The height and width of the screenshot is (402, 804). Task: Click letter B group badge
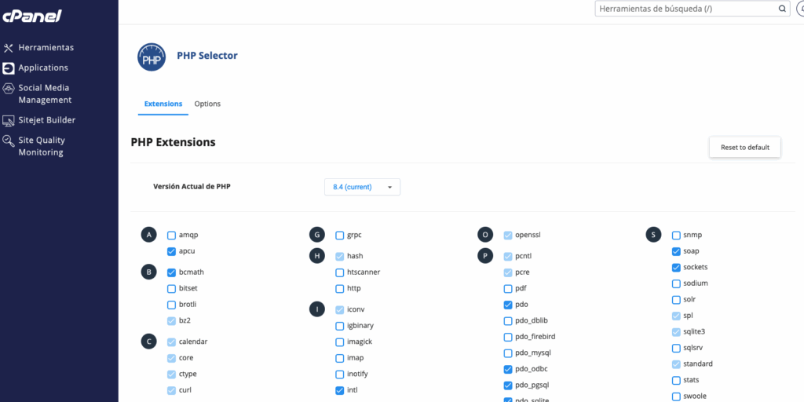(148, 272)
